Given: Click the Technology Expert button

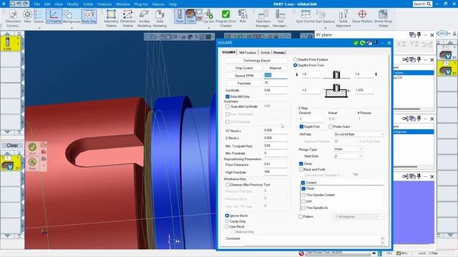Looking at the screenshot, I should pos(256,60).
